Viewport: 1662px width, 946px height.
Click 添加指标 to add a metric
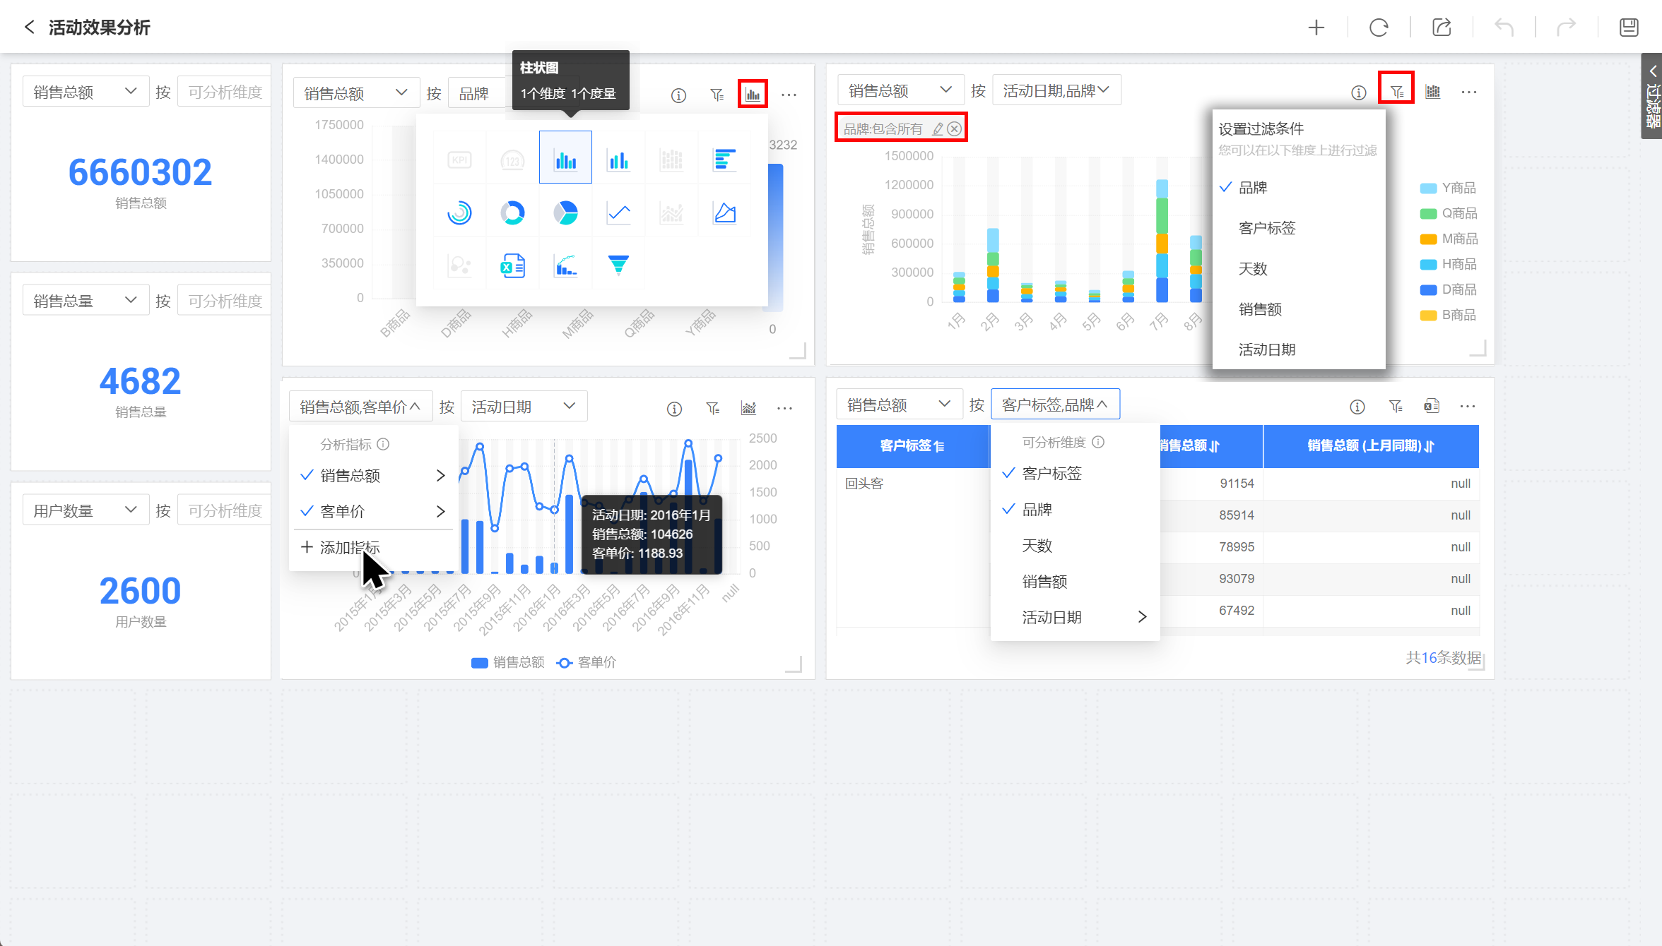pyautogui.click(x=349, y=548)
